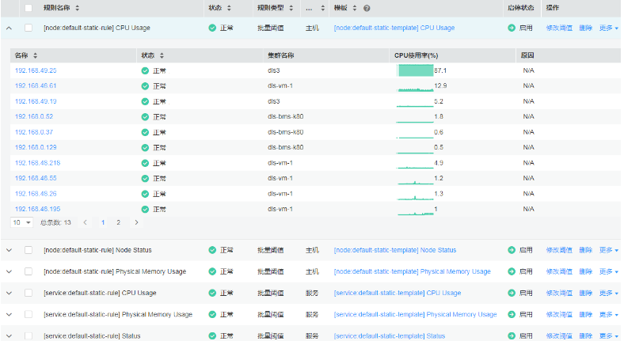Open service Physical Memory Usage template link

click(x=415, y=314)
